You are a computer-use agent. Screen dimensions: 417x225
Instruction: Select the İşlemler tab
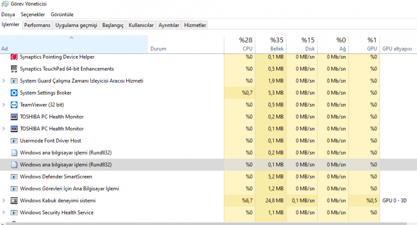tap(11, 25)
